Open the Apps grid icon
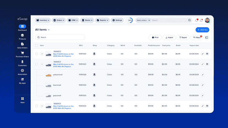228x128 pixels. pyautogui.click(x=22, y=99)
